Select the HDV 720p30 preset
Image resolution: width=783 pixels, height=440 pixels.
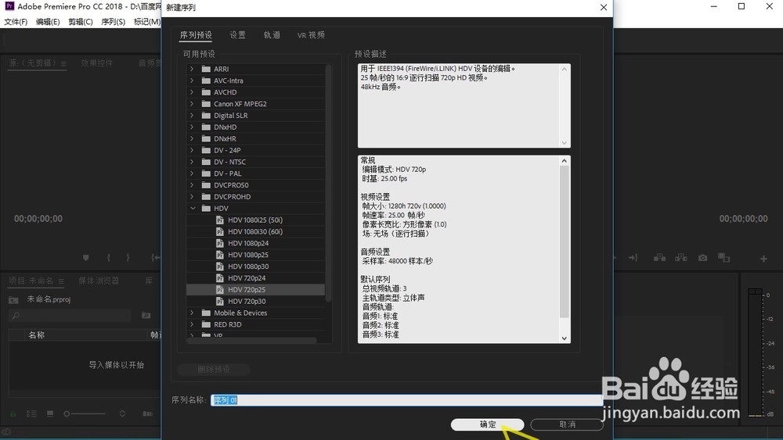[247, 302]
